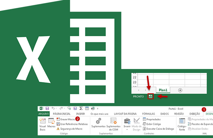Click the Save floppy disk icon

[x=47, y=108]
